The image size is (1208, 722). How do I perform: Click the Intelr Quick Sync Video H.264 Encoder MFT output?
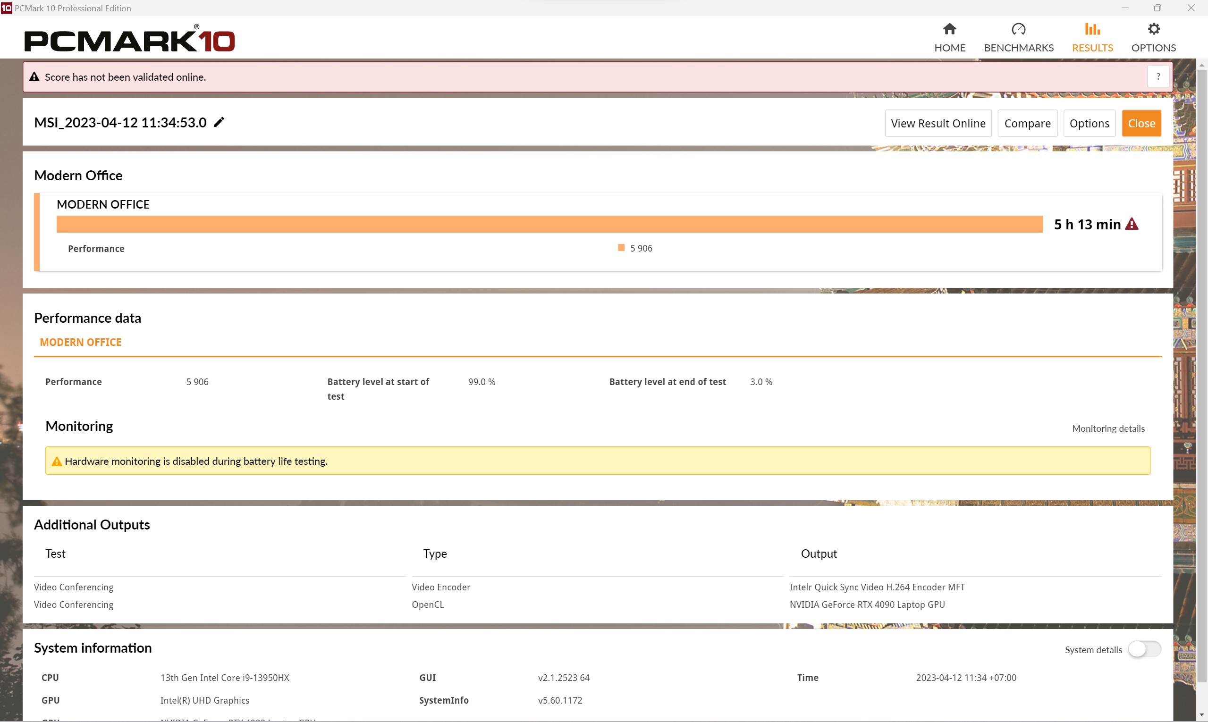click(877, 587)
